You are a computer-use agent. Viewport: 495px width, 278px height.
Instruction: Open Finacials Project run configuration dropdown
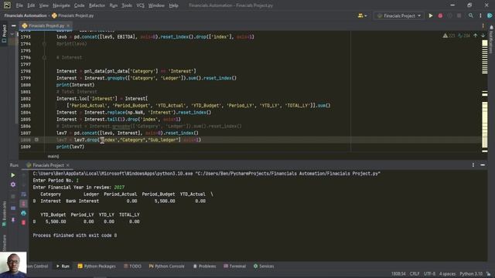[x=399, y=15]
